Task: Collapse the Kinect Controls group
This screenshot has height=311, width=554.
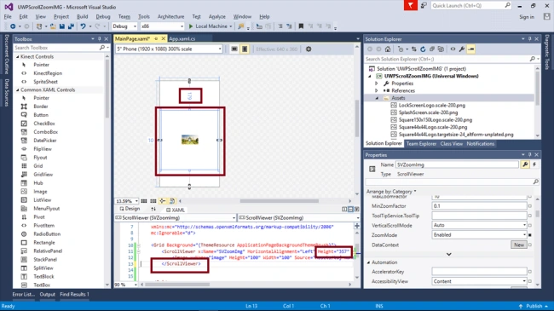Action: point(18,56)
